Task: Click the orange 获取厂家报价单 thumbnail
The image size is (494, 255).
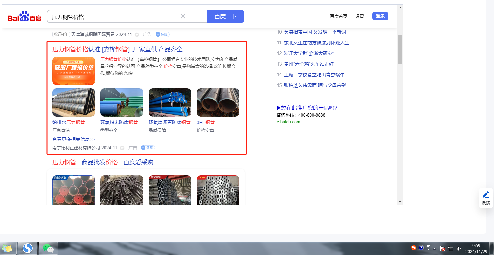Action: [74, 71]
